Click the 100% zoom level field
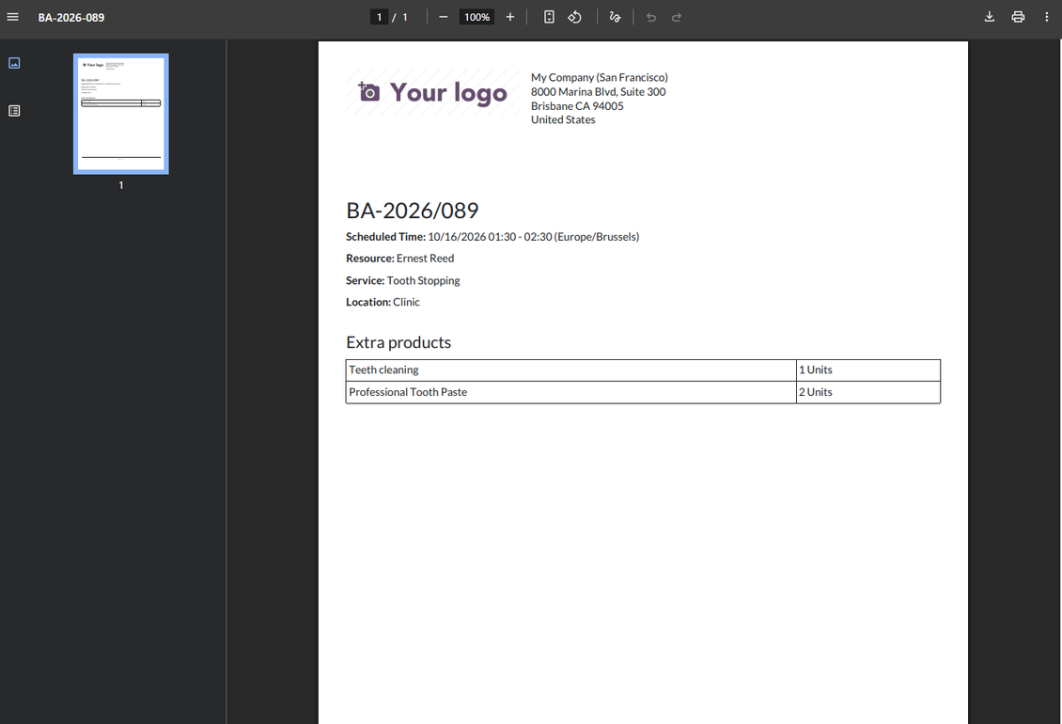This screenshot has width=1062, height=724. pos(476,17)
